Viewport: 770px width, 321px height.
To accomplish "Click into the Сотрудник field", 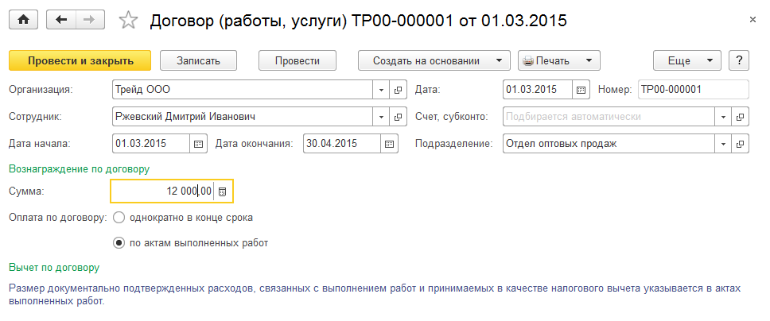I will [x=243, y=117].
